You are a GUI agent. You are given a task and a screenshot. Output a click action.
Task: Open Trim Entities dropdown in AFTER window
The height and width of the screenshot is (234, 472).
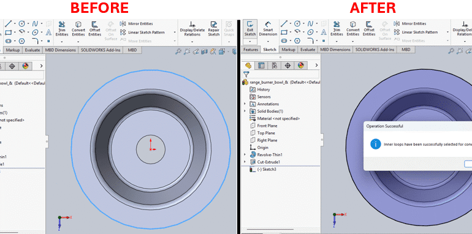coord(337,42)
